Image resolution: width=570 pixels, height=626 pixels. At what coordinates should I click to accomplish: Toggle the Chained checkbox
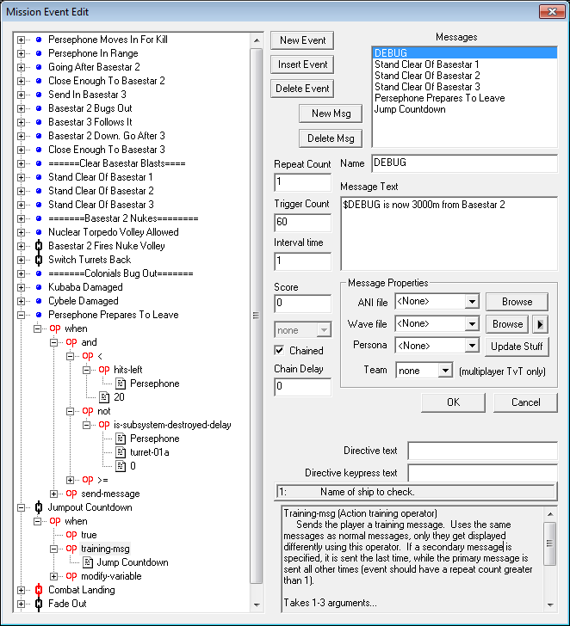(280, 351)
